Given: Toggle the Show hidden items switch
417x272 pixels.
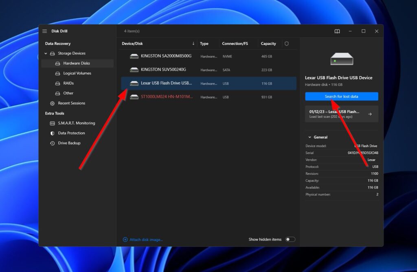Looking at the screenshot, I should click(290, 239).
